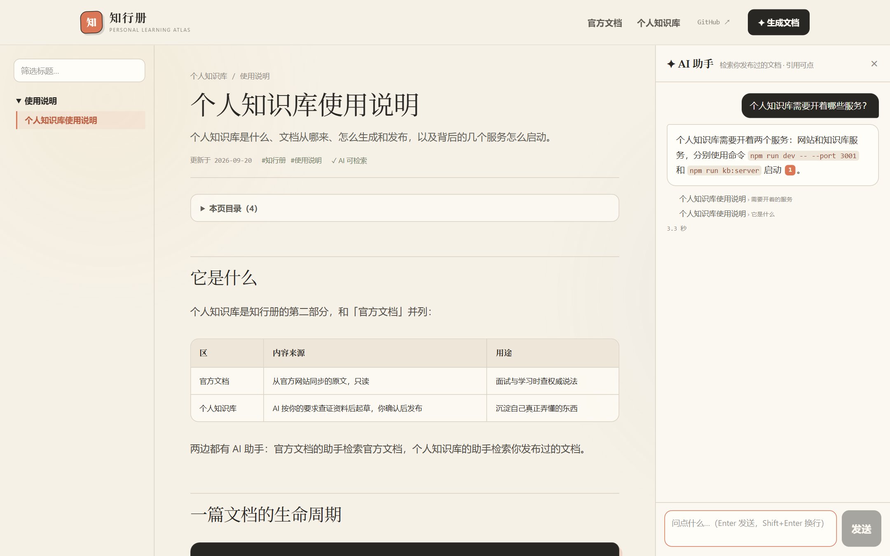This screenshot has width=890, height=556.
Task: Click the 个人知识库使用说明 page title
Action: (304, 105)
